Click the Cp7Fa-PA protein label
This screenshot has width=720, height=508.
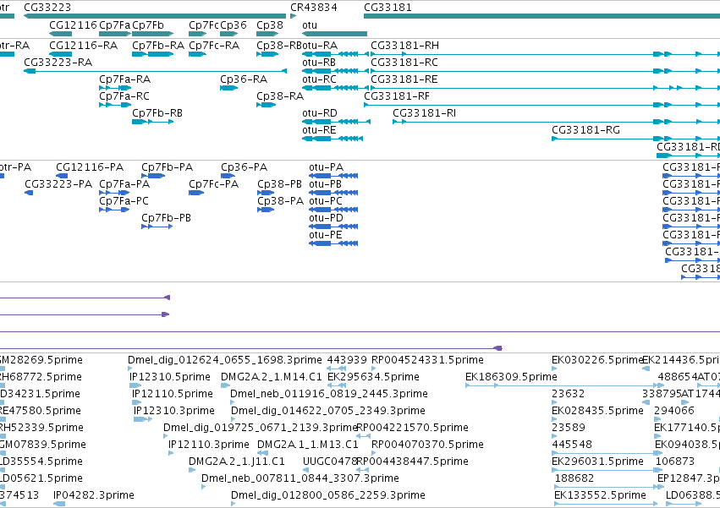[124, 184]
